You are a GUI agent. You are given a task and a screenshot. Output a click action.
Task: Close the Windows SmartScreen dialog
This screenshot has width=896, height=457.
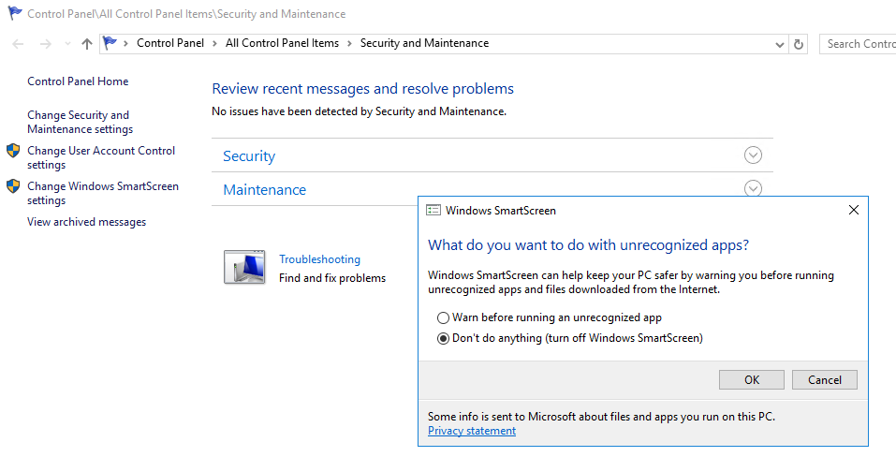click(854, 210)
